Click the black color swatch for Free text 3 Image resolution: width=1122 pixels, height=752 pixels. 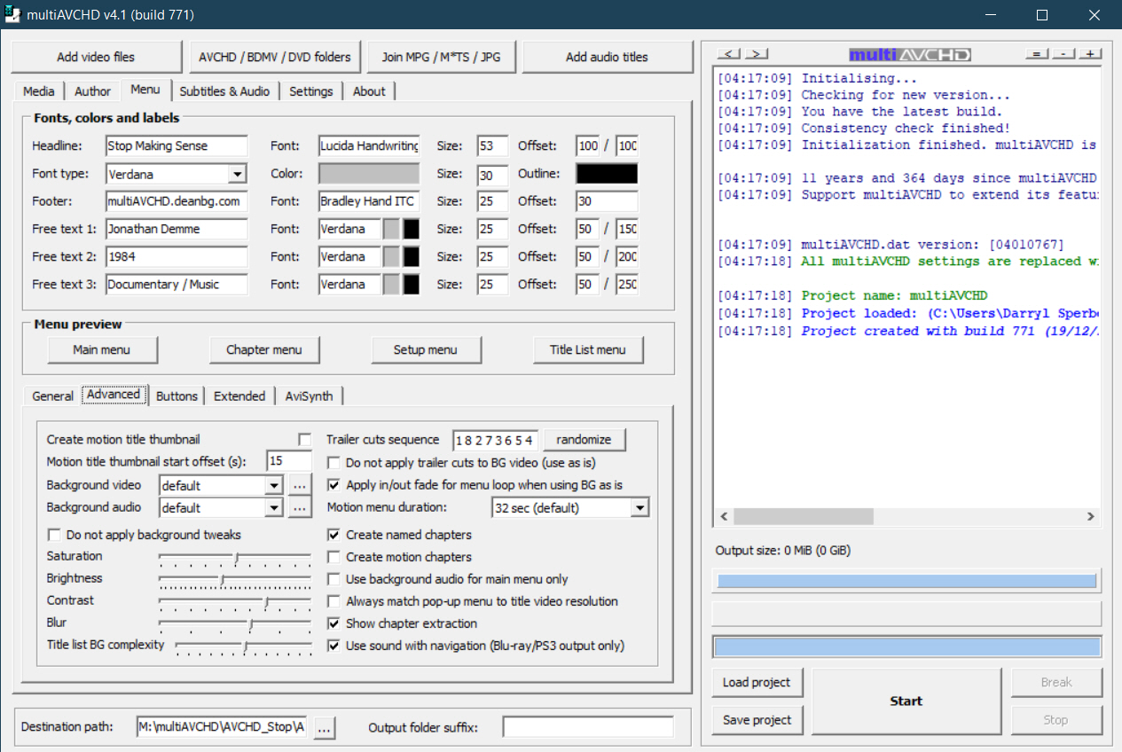411,285
